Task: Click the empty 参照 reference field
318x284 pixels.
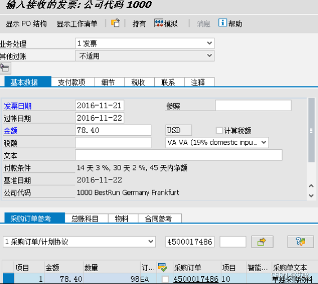Action: pos(253,106)
